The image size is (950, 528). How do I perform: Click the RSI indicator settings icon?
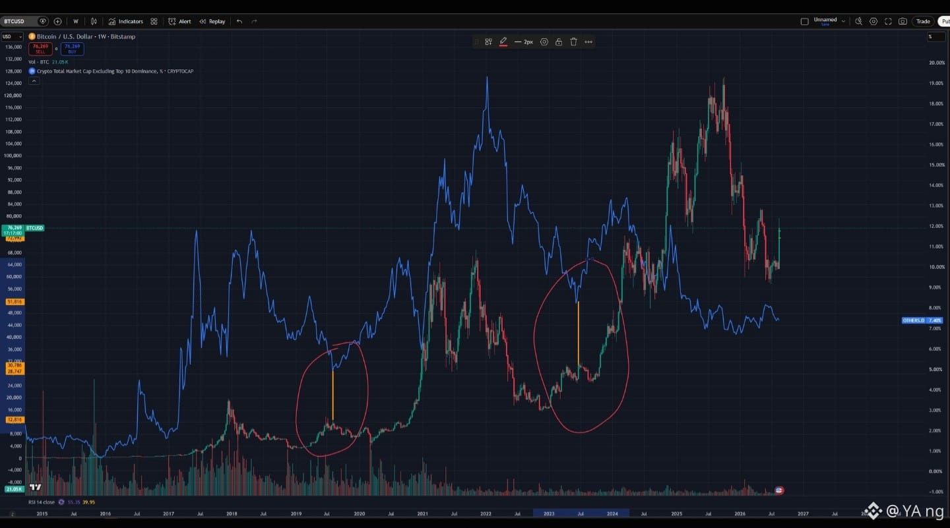coord(61,502)
